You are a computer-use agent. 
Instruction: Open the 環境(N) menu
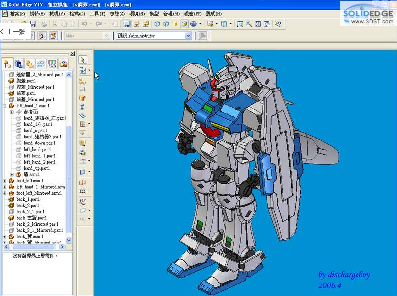click(x=137, y=14)
